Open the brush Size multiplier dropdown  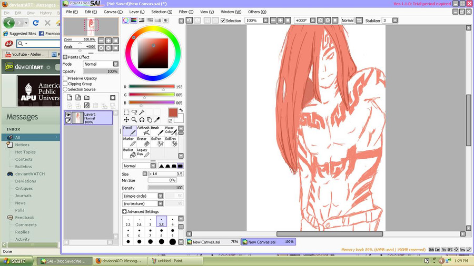tap(145, 173)
